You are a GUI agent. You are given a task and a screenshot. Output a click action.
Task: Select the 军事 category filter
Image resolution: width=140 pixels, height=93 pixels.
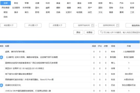click(27, 3)
